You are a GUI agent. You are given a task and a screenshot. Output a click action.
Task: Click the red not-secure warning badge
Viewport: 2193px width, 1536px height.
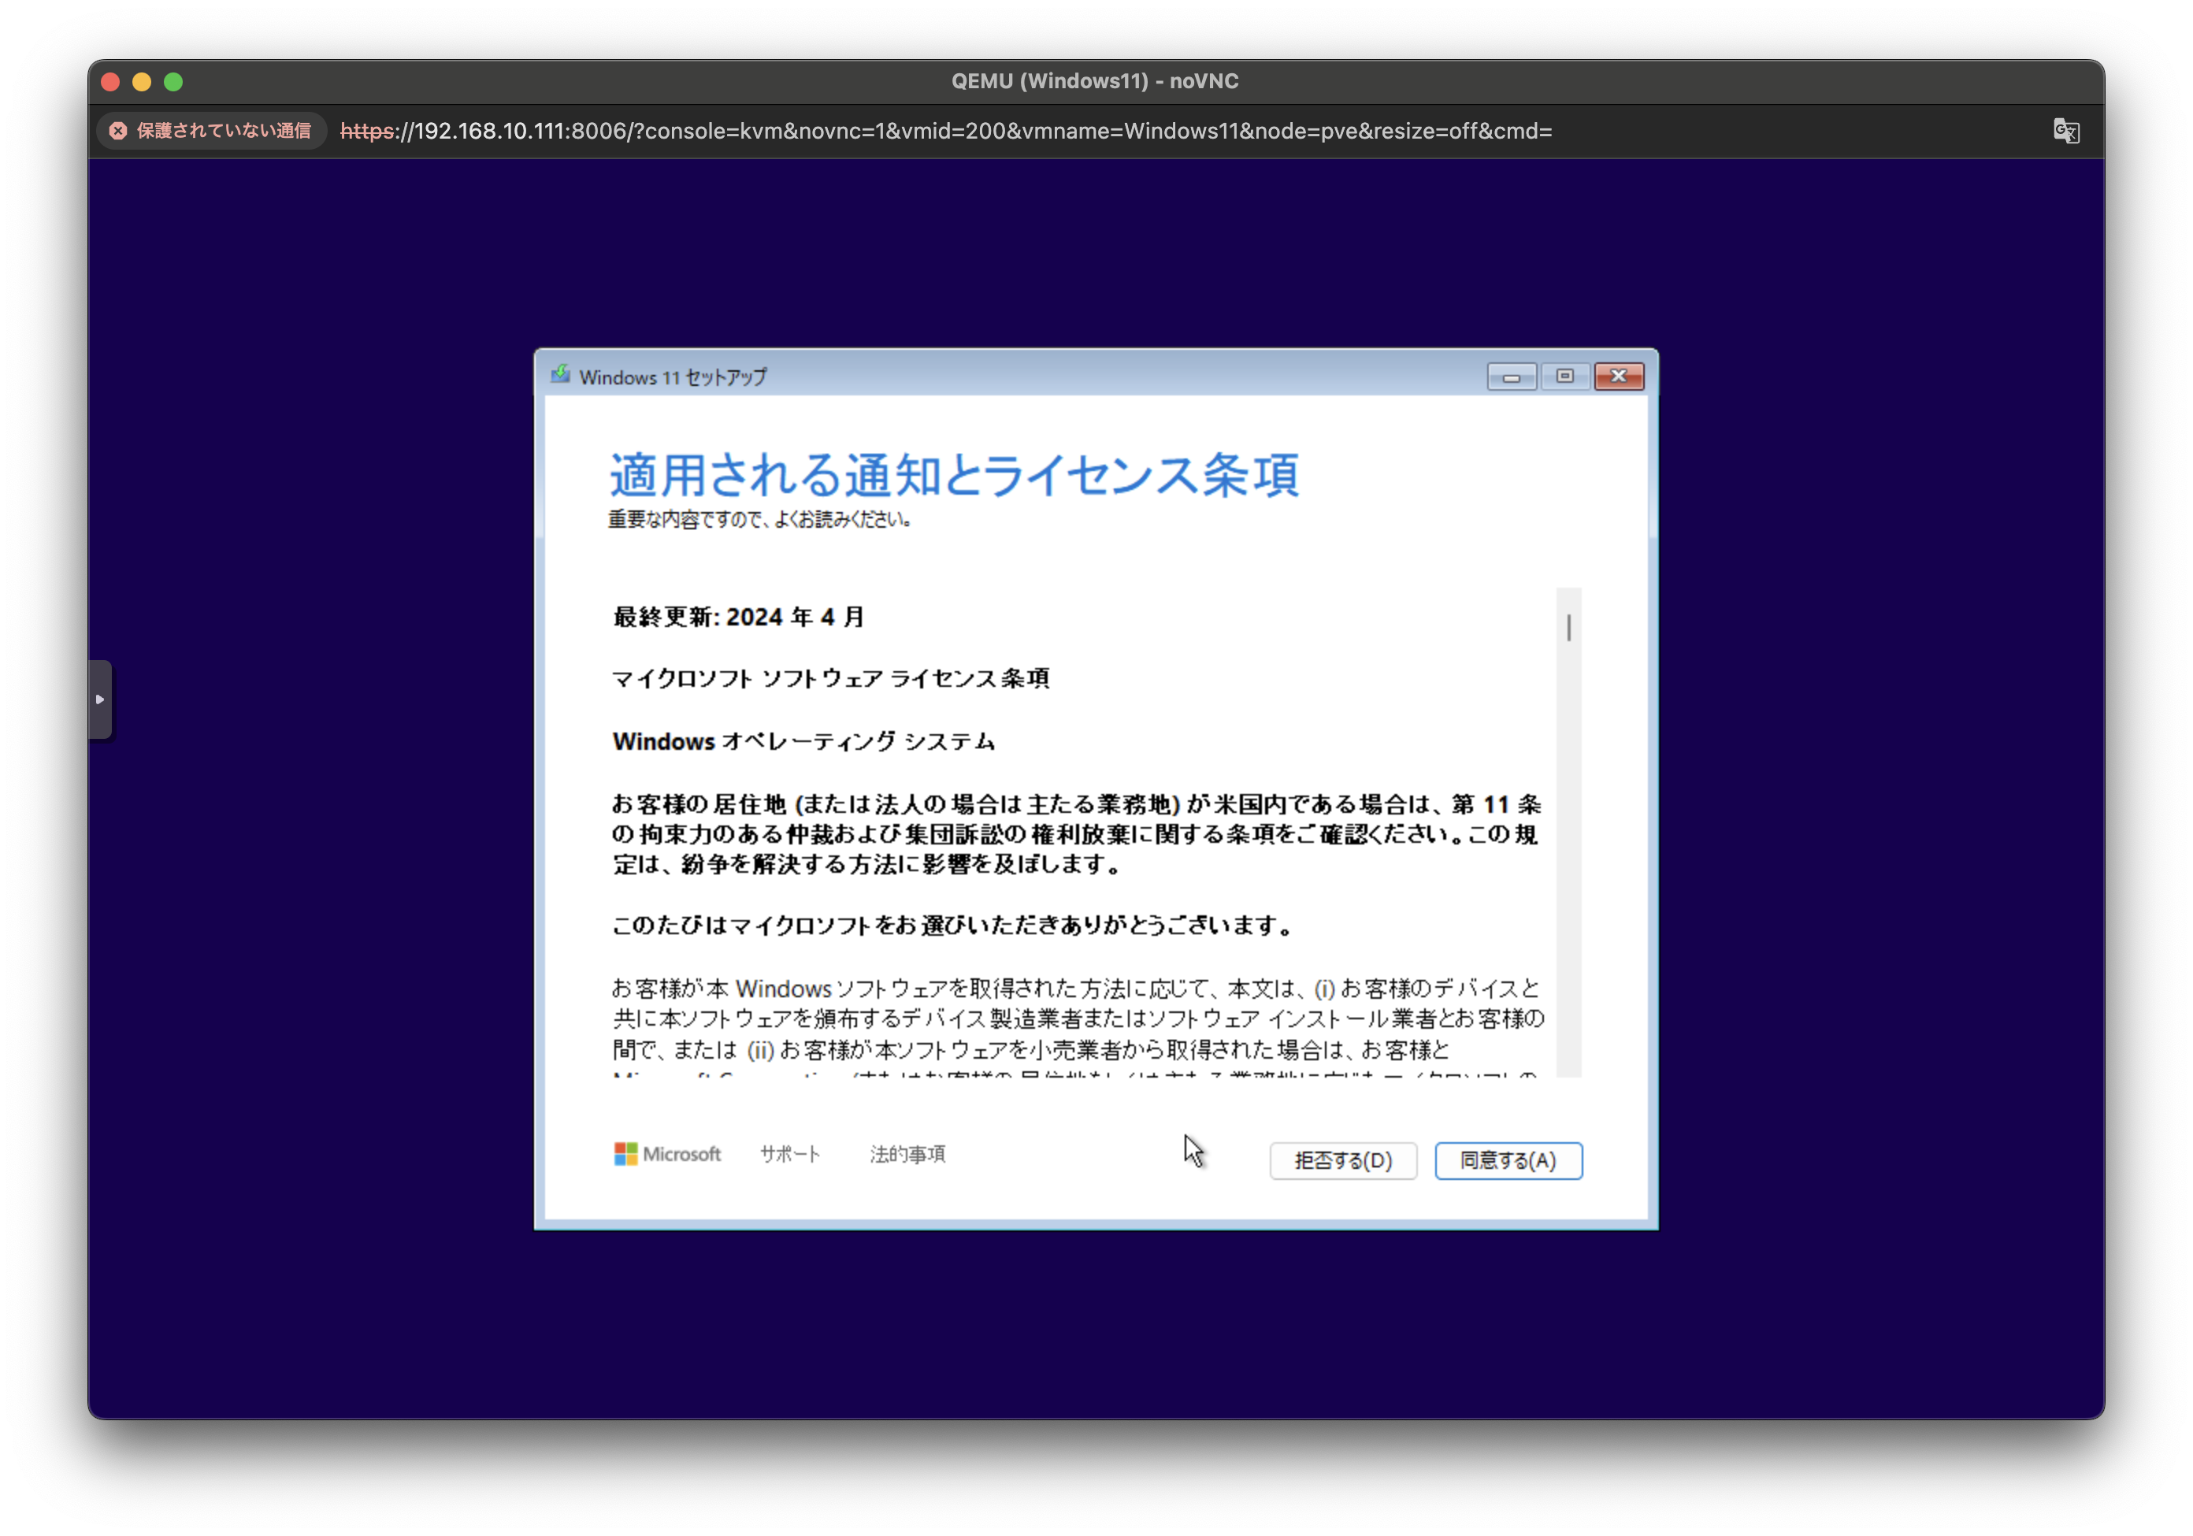click(211, 131)
